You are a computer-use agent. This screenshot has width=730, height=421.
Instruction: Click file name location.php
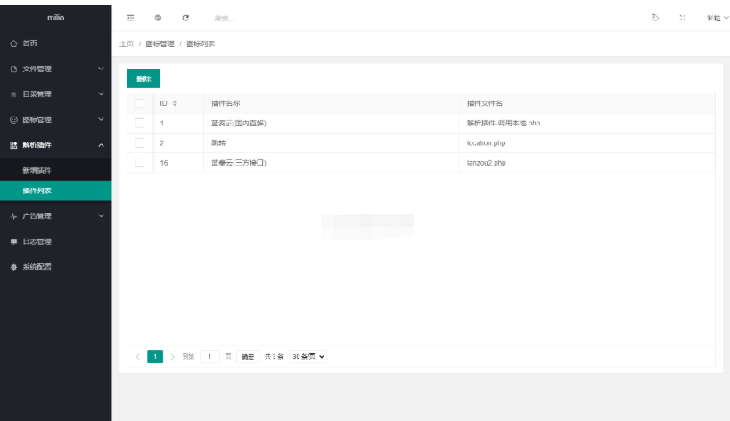[x=486, y=142]
